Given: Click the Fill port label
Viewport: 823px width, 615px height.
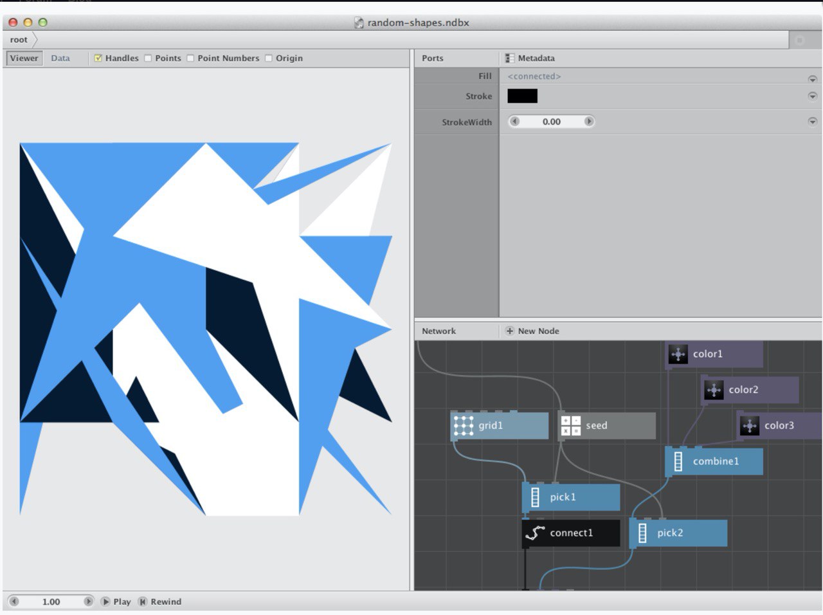Looking at the screenshot, I should click(x=485, y=76).
